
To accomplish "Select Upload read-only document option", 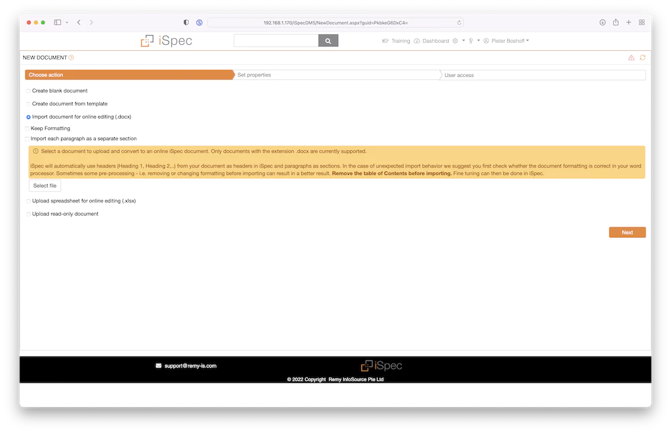I will point(29,214).
